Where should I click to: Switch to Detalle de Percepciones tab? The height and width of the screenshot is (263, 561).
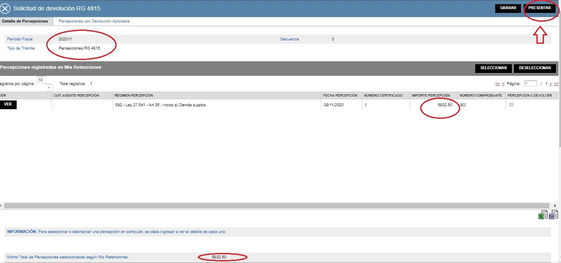pyautogui.click(x=25, y=21)
